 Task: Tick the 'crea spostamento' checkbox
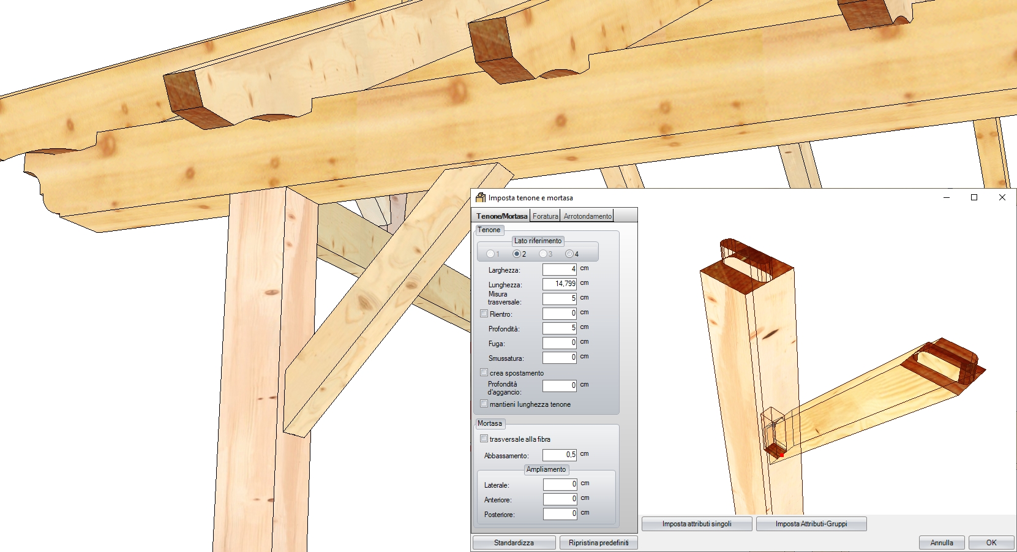click(x=484, y=372)
